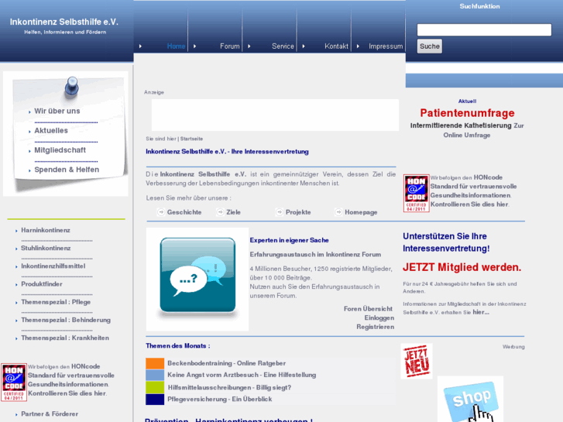Click the Anzeige advertisement banner

coord(275,115)
